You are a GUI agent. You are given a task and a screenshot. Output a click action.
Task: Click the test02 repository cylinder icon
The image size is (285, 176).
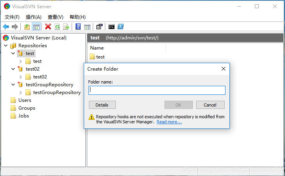(20, 69)
